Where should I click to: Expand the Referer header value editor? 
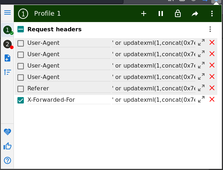click(x=201, y=88)
